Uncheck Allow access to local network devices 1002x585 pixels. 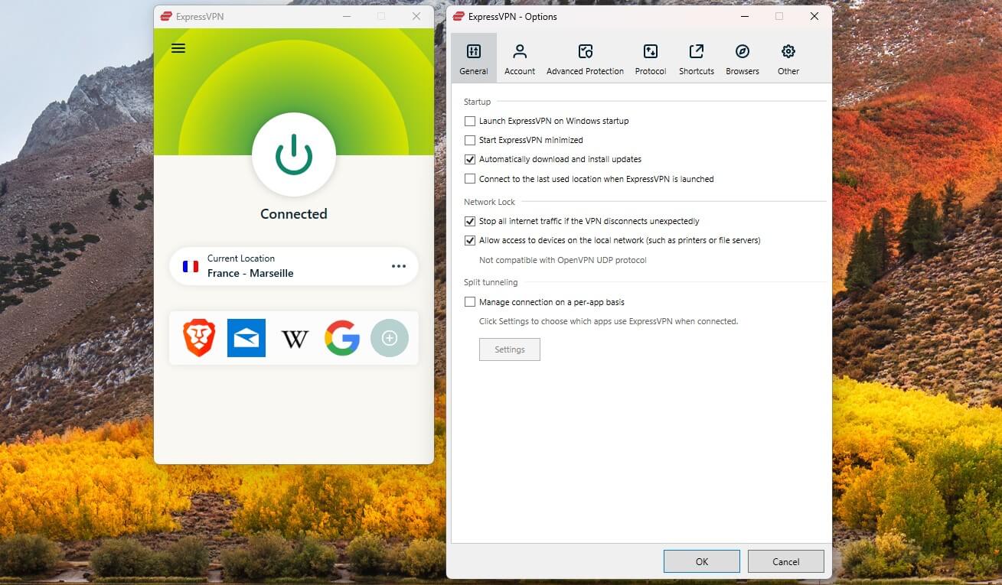(470, 240)
